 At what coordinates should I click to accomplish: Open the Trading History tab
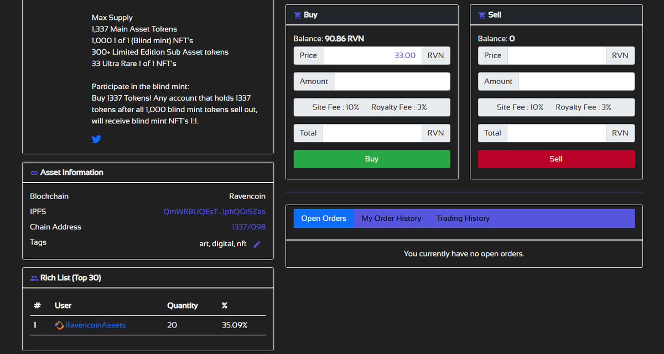[463, 218]
